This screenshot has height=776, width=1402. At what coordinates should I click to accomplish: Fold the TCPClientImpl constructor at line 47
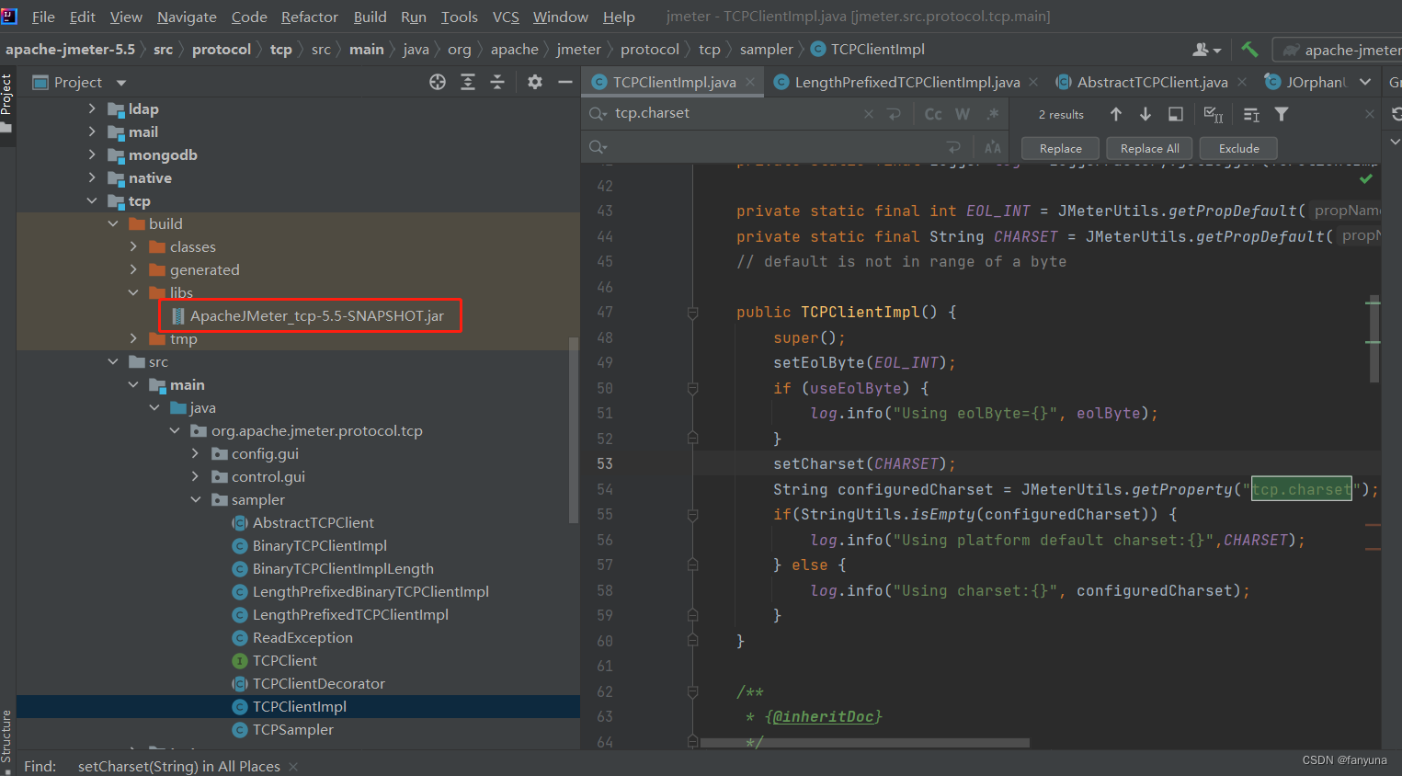tap(692, 313)
